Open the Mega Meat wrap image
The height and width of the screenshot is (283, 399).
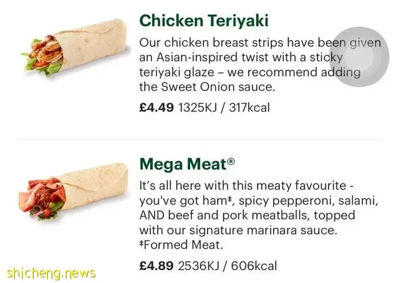coord(74,191)
